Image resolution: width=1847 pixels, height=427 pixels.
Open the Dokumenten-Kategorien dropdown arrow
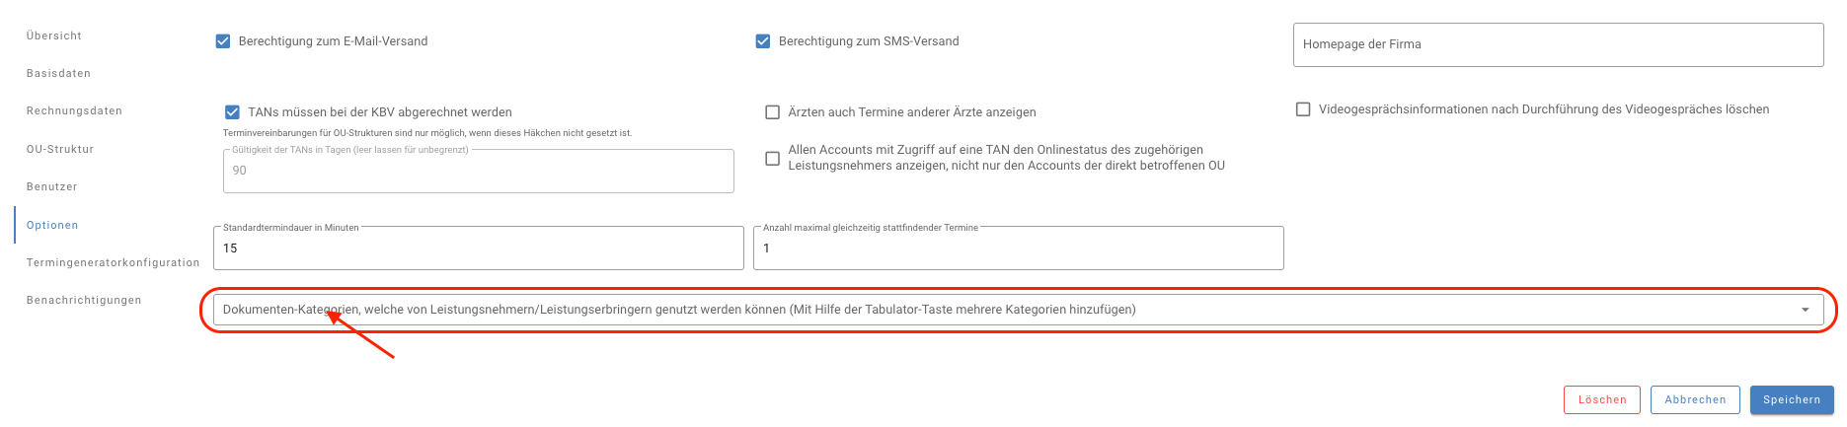1806,310
